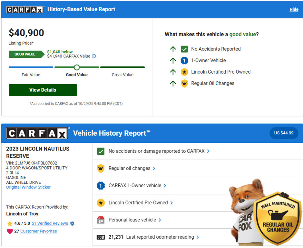Click the Personal lease vehicle house icon
This screenshot has height=248, width=303.
coord(101,220)
